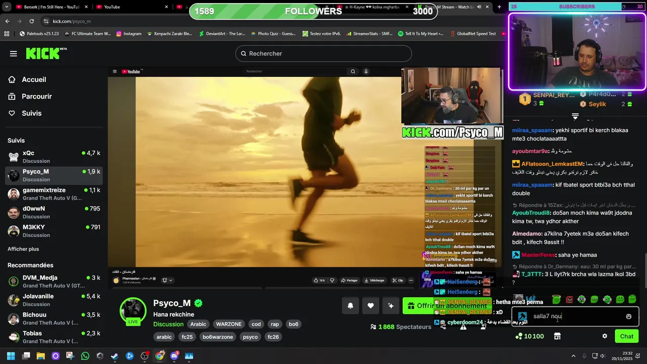This screenshot has height=364, width=647.
Task: Select the WARZONE tag
Action: (229, 324)
